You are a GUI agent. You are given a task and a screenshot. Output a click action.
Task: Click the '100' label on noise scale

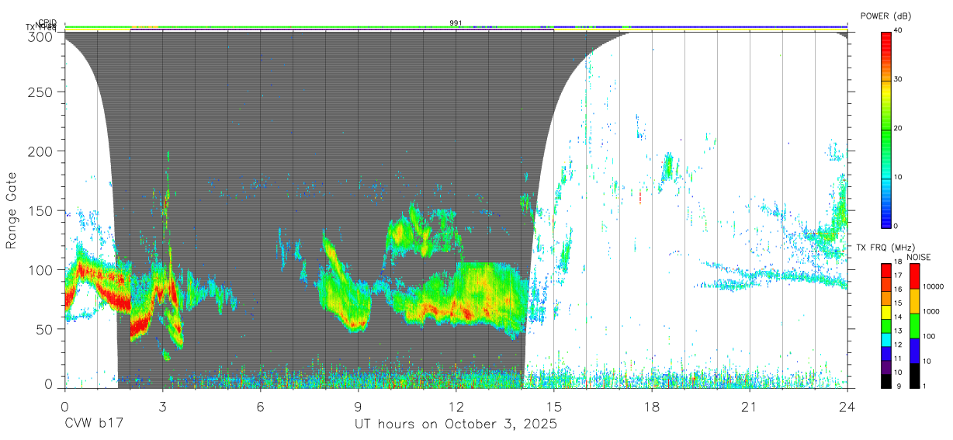pos(928,336)
